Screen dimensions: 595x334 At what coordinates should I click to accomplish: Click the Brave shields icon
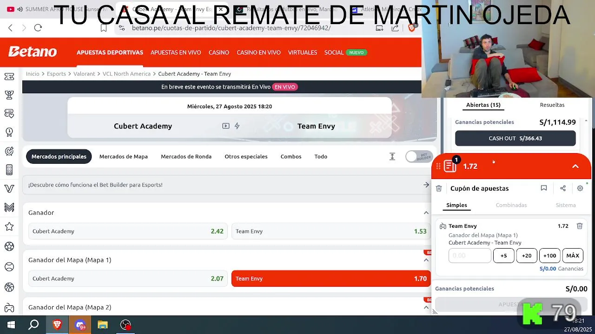tap(411, 28)
